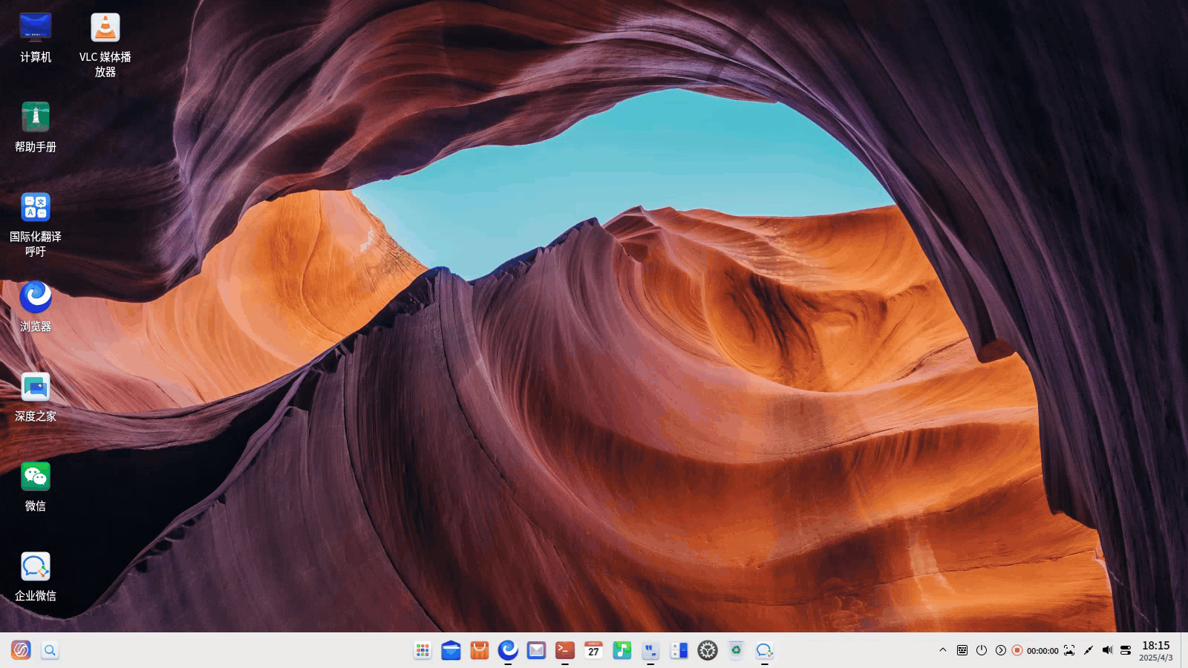Show the desktop using the dock edge strip
Screen dimensions: 1188x668
pyautogui.click(x=1184, y=650)
